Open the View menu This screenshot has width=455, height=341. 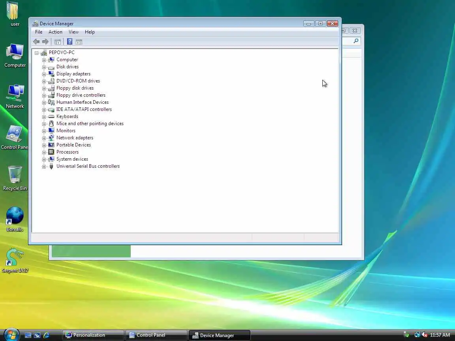coord(73,32)
